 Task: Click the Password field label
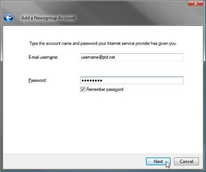pos(37,80)
